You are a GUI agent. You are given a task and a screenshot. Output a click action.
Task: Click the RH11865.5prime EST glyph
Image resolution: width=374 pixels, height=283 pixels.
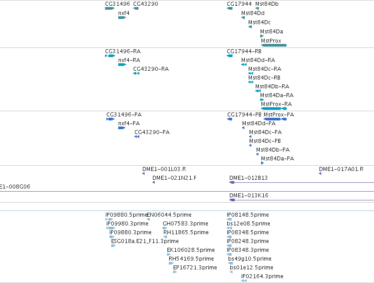(x=165, y=237)
